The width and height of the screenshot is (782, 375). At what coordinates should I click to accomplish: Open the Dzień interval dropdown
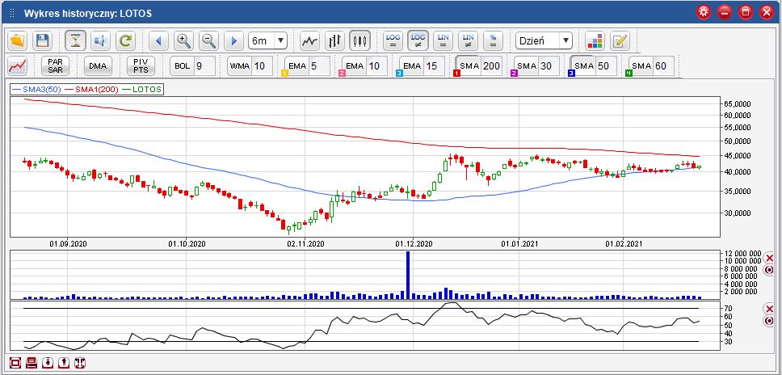click(x=544, y=40)
